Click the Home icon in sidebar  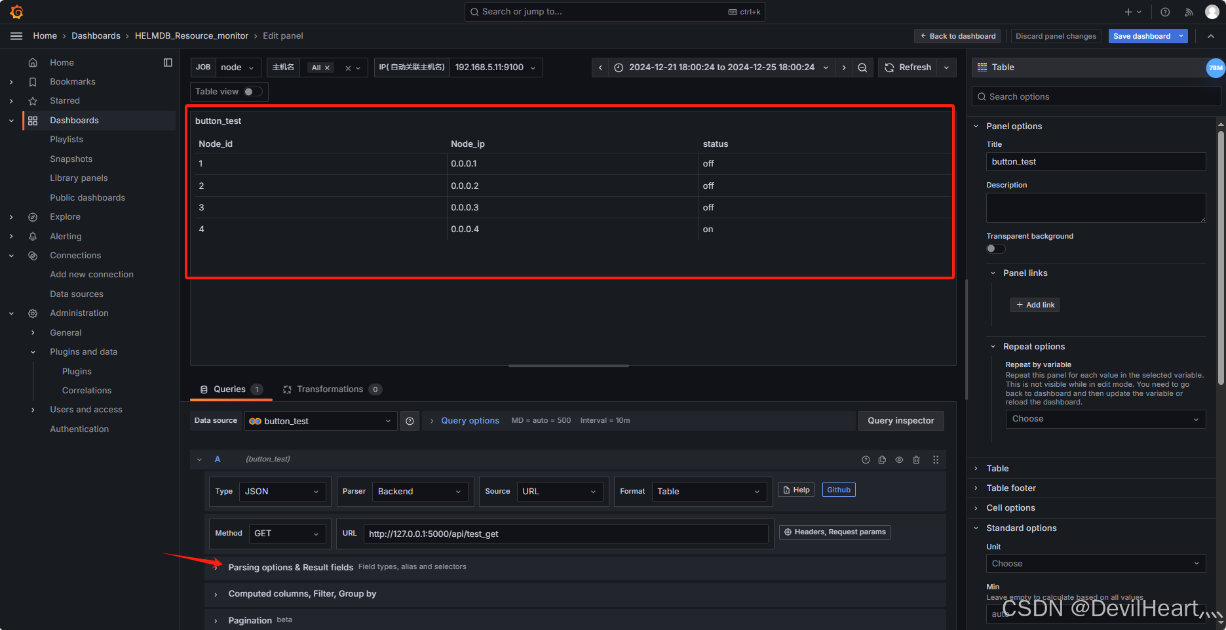pyautogui.click(x=33, y=63)
